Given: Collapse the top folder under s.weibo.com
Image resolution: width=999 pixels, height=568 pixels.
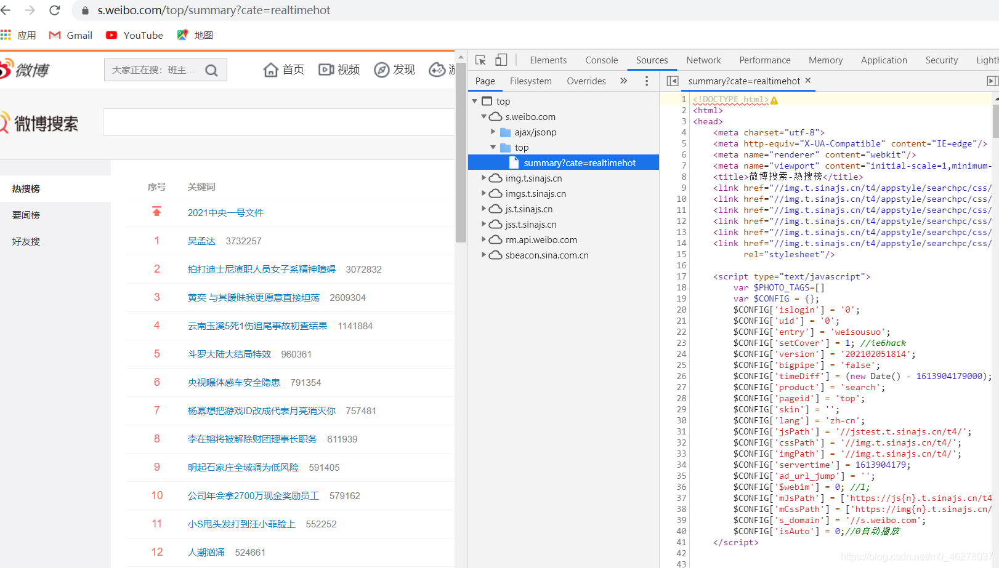Looking at the screenshot, I should [493, 147].
